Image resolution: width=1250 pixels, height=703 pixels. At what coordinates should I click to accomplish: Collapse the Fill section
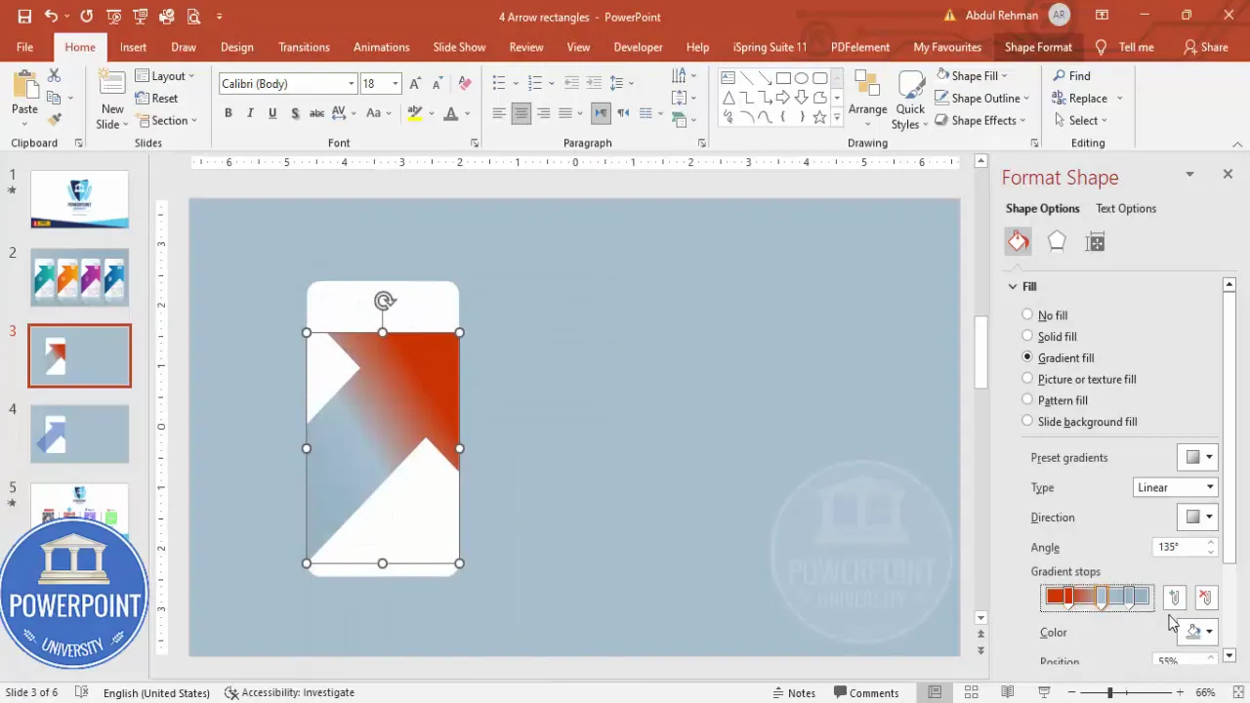point(1021,286)
